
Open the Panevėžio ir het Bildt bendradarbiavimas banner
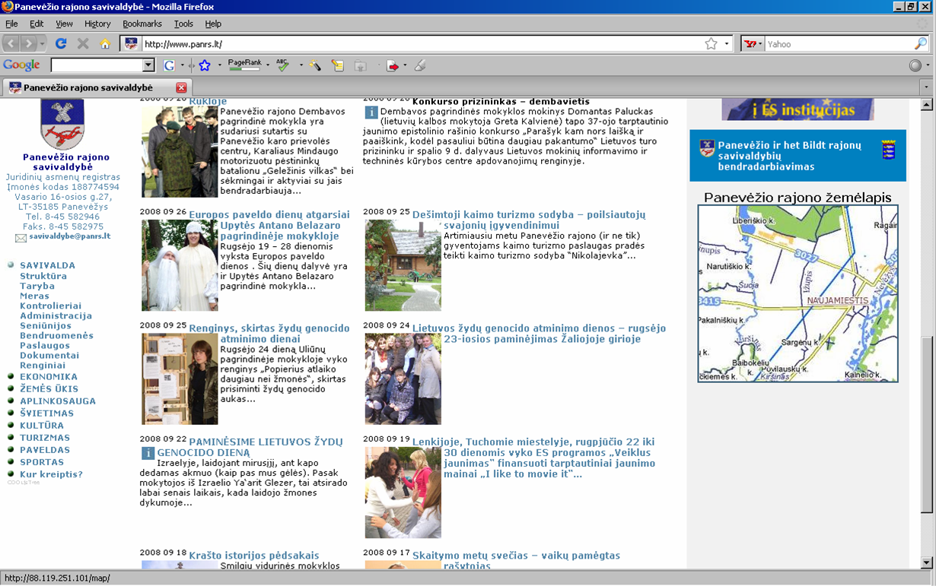(x=798, y=156)
